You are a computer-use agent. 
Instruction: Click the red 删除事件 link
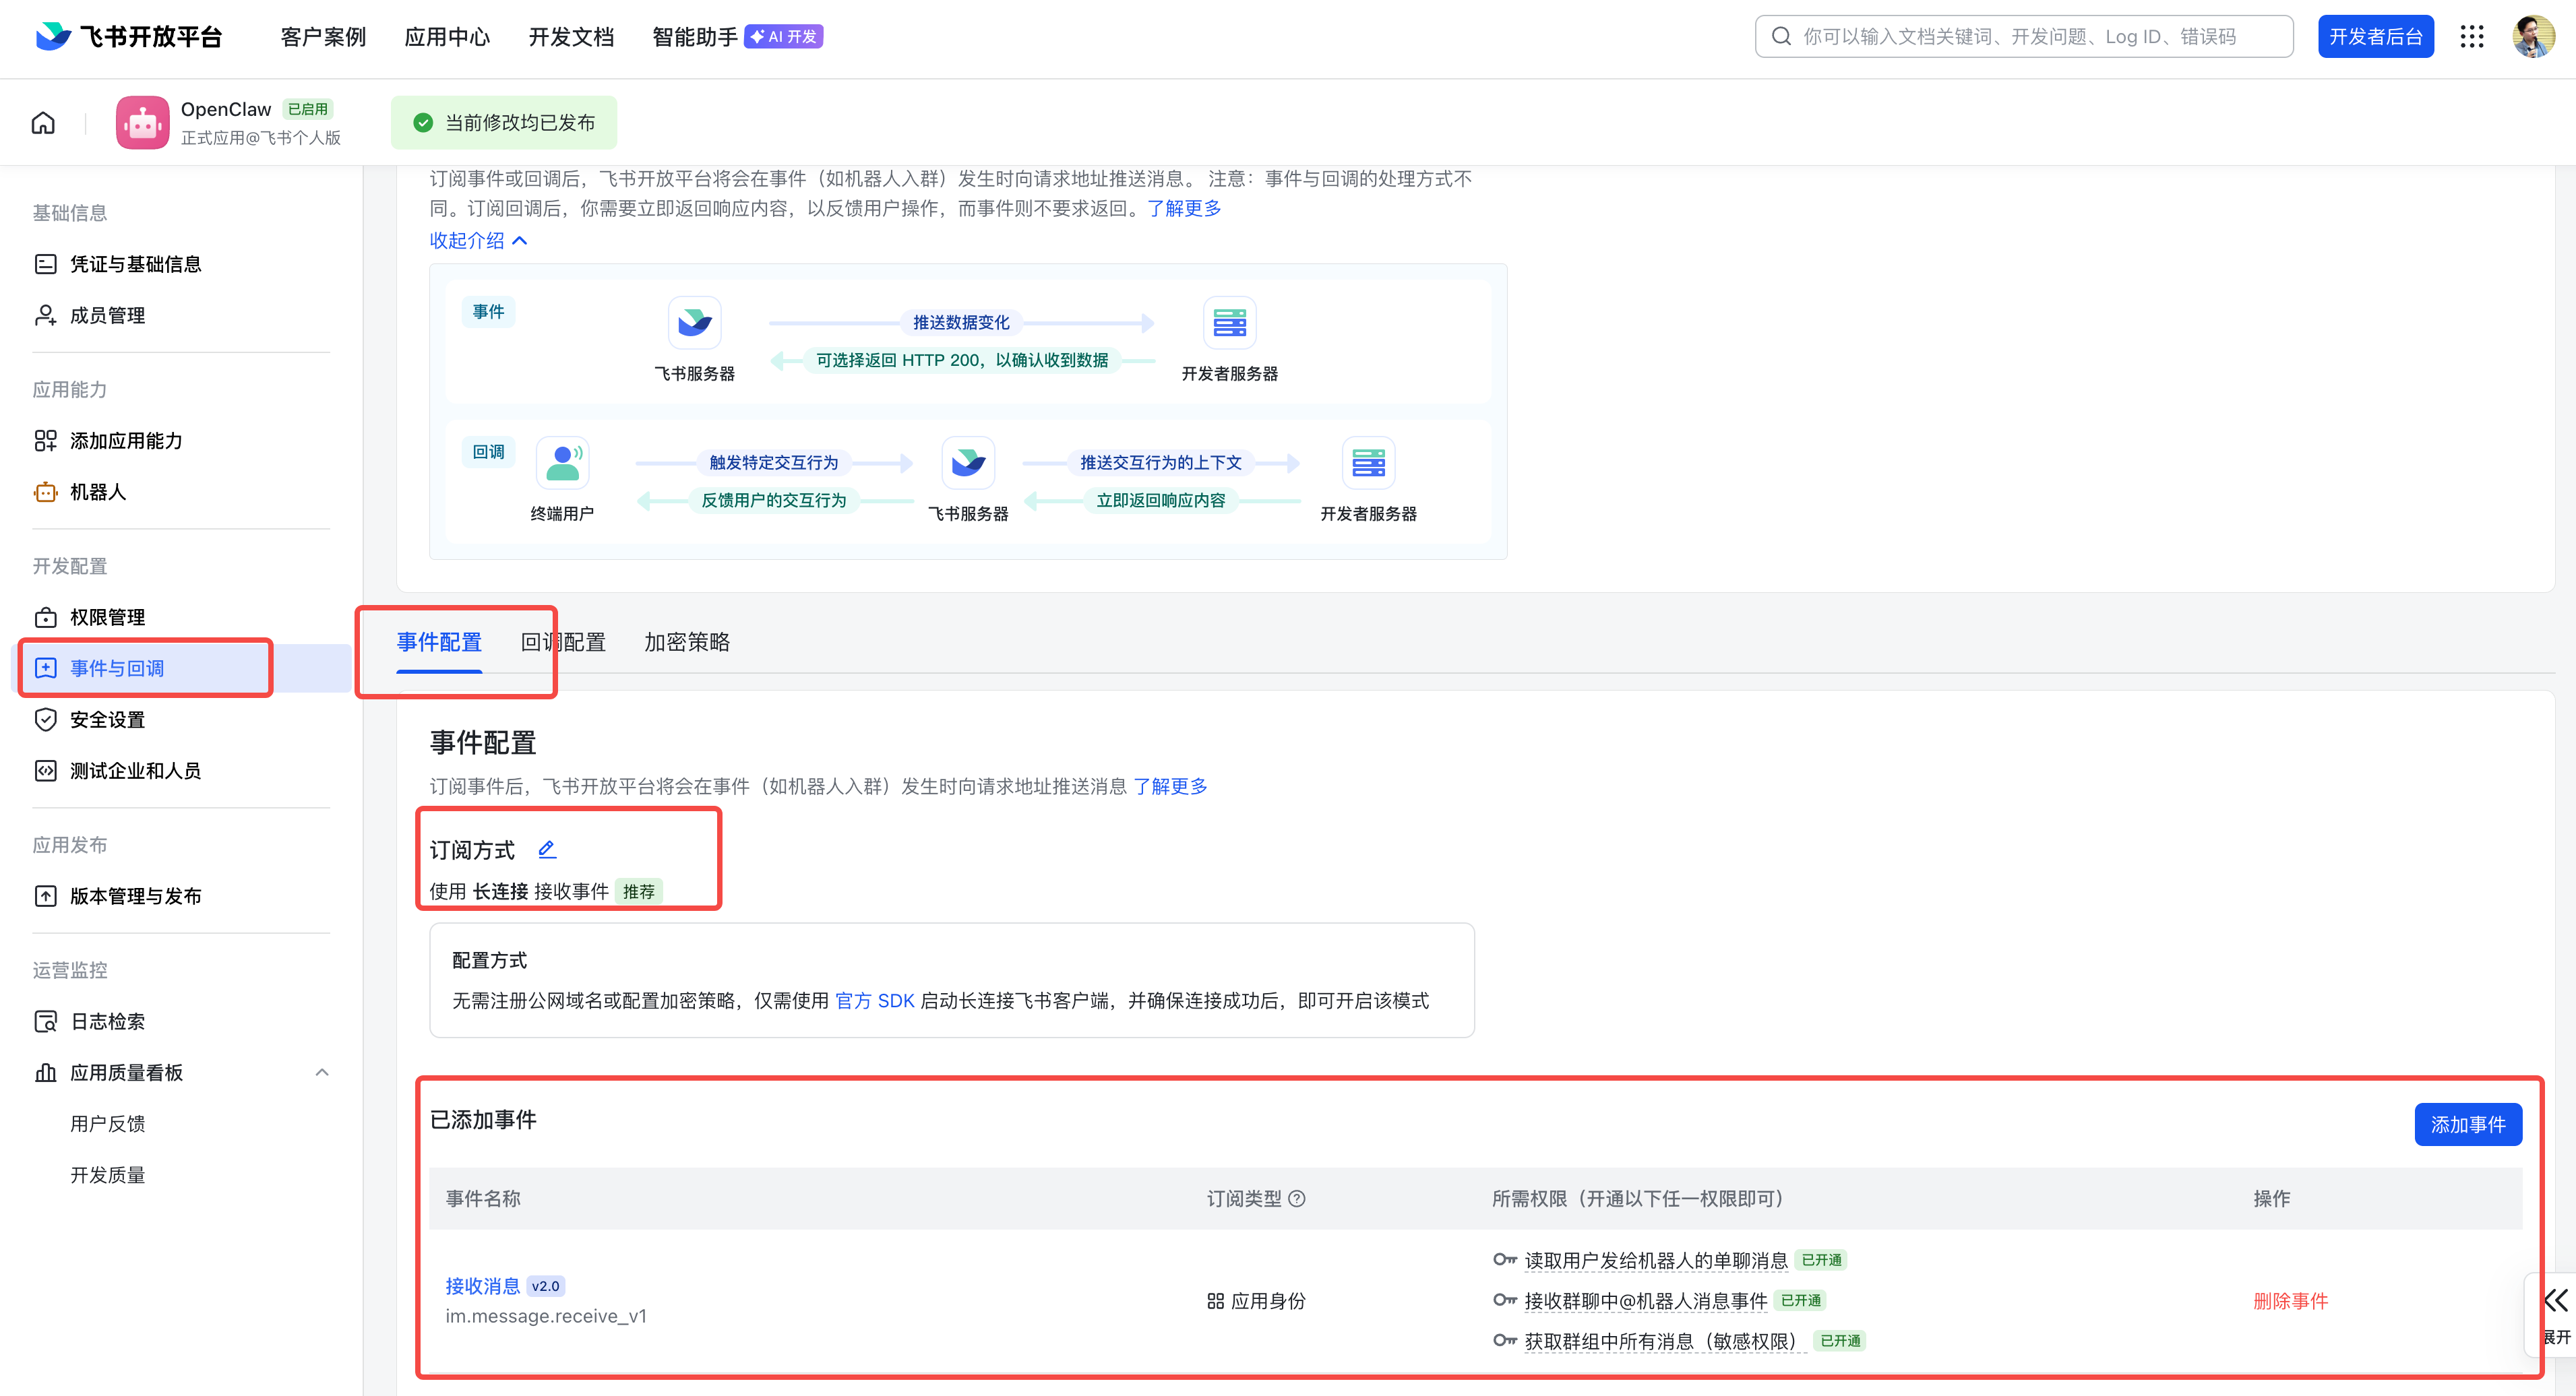click(x=2290, y=1300)
